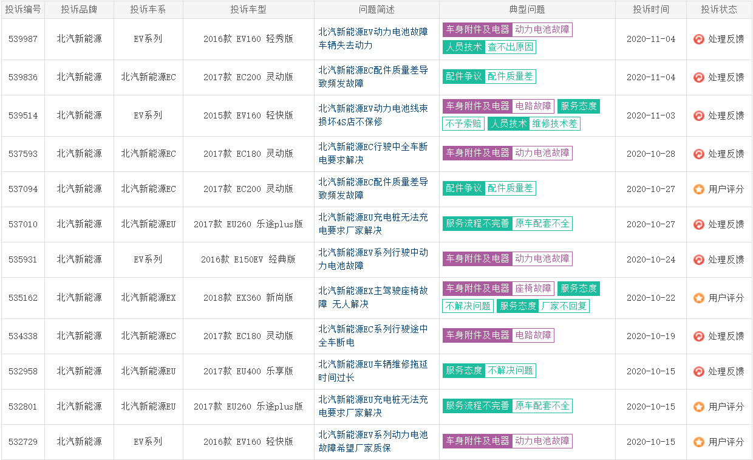Image resolution: width=753 pixels, height=460 pixels.
Task: Click status icon for complaint 539514
Action: (699, 115)
